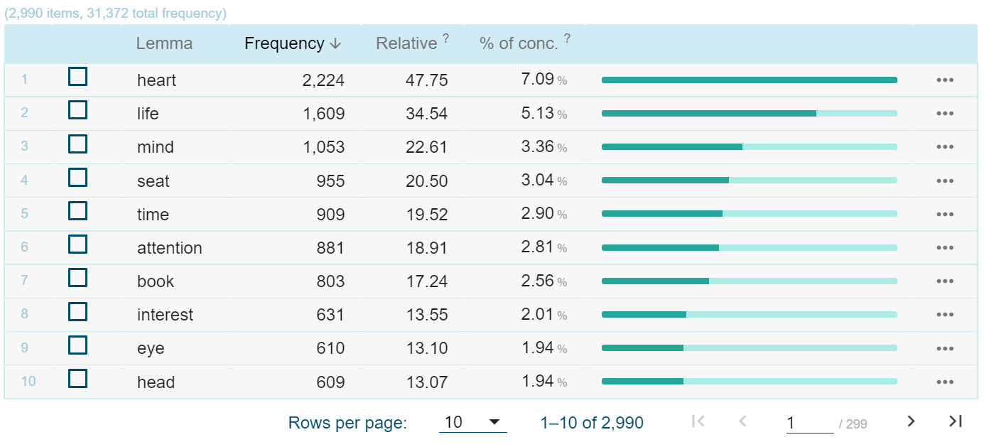Open the three-dot menu for heart row
The height and width of the screenshot is (447, 984).
point(944,80)
